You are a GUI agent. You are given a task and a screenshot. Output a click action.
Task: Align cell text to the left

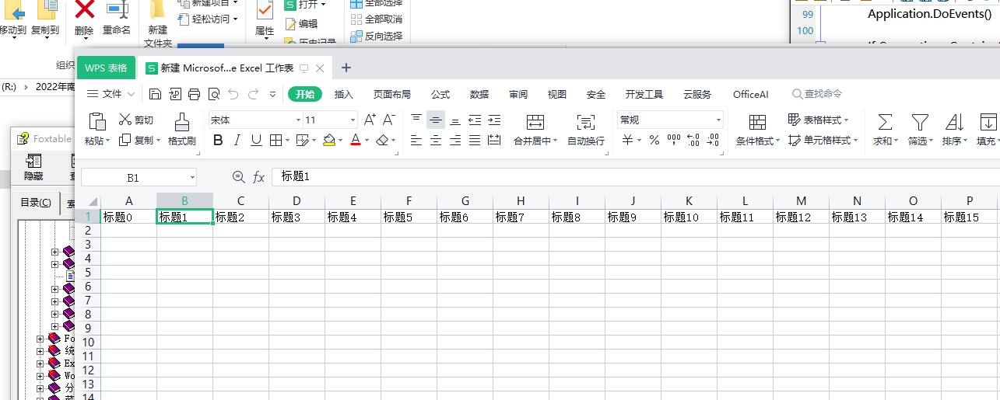pyautogui.click(x=416, y=141)
